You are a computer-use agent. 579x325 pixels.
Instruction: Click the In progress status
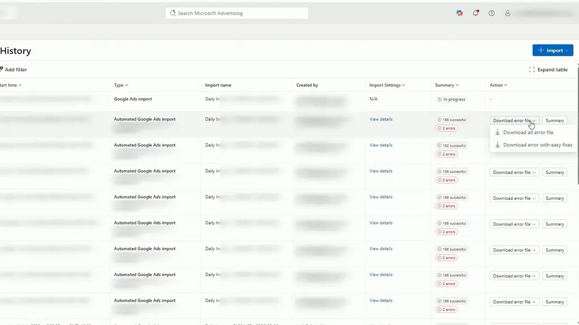point(451,99)
